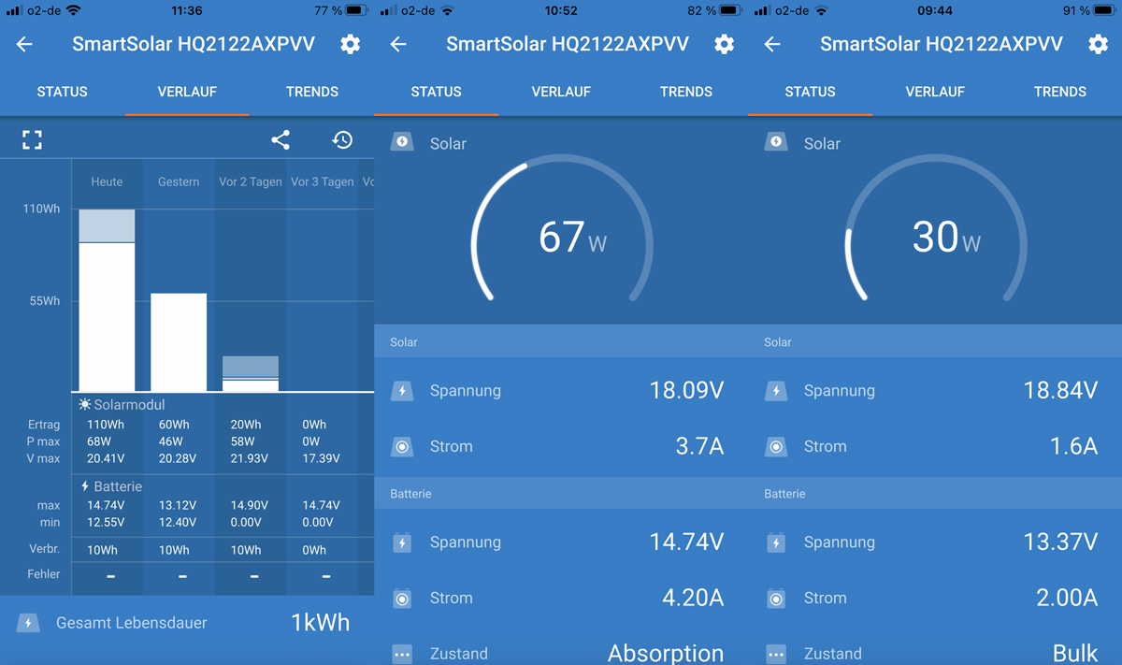
Task: Click the 12.55V battery min value
Action: coord(107,522)
